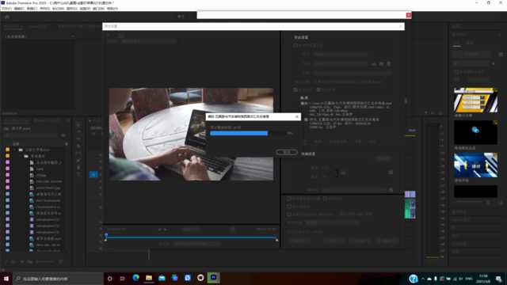This screenshot has height=285, width=507.
Task: Toggle Use Maximum Render Quality checkbox
Action: click(x=289, y=199)
